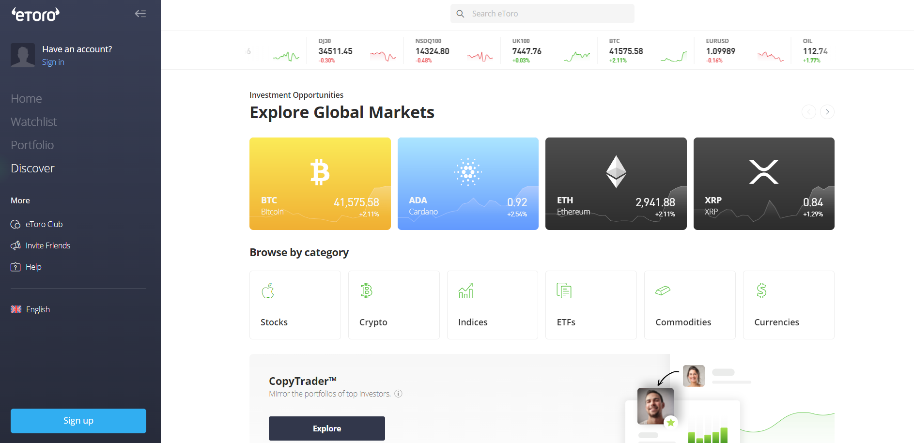Open the Ethereum ETH market card
914x443 pixels.
616,184
